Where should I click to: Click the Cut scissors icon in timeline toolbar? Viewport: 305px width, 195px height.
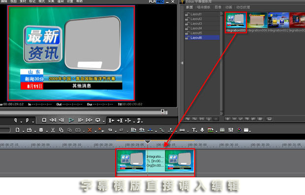coord(53,130)
